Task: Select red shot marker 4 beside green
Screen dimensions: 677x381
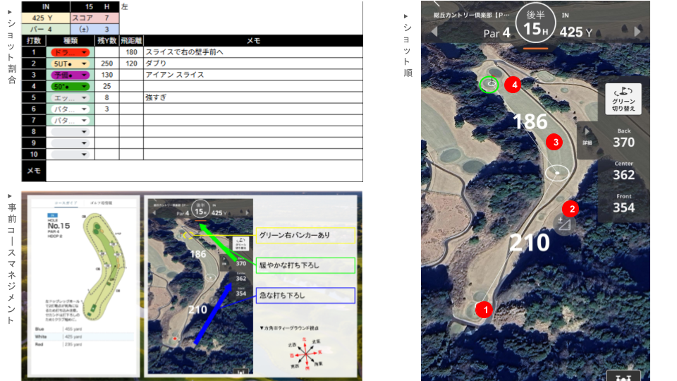Action: pos(516,85)
